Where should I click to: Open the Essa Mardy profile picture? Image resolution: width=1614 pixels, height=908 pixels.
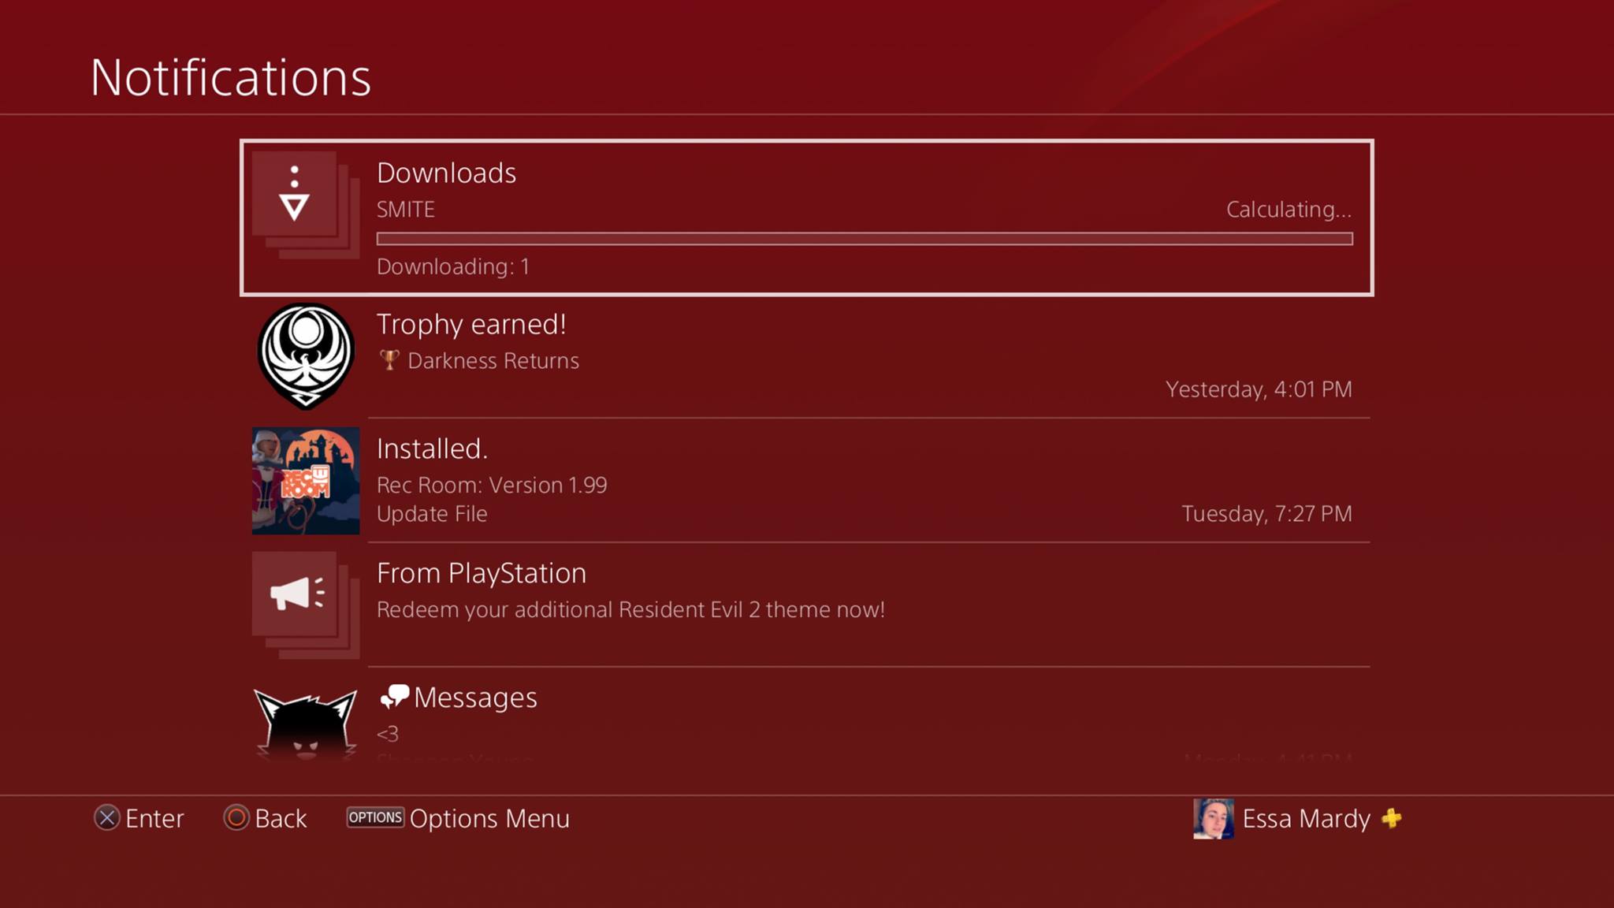[1211, 818]
